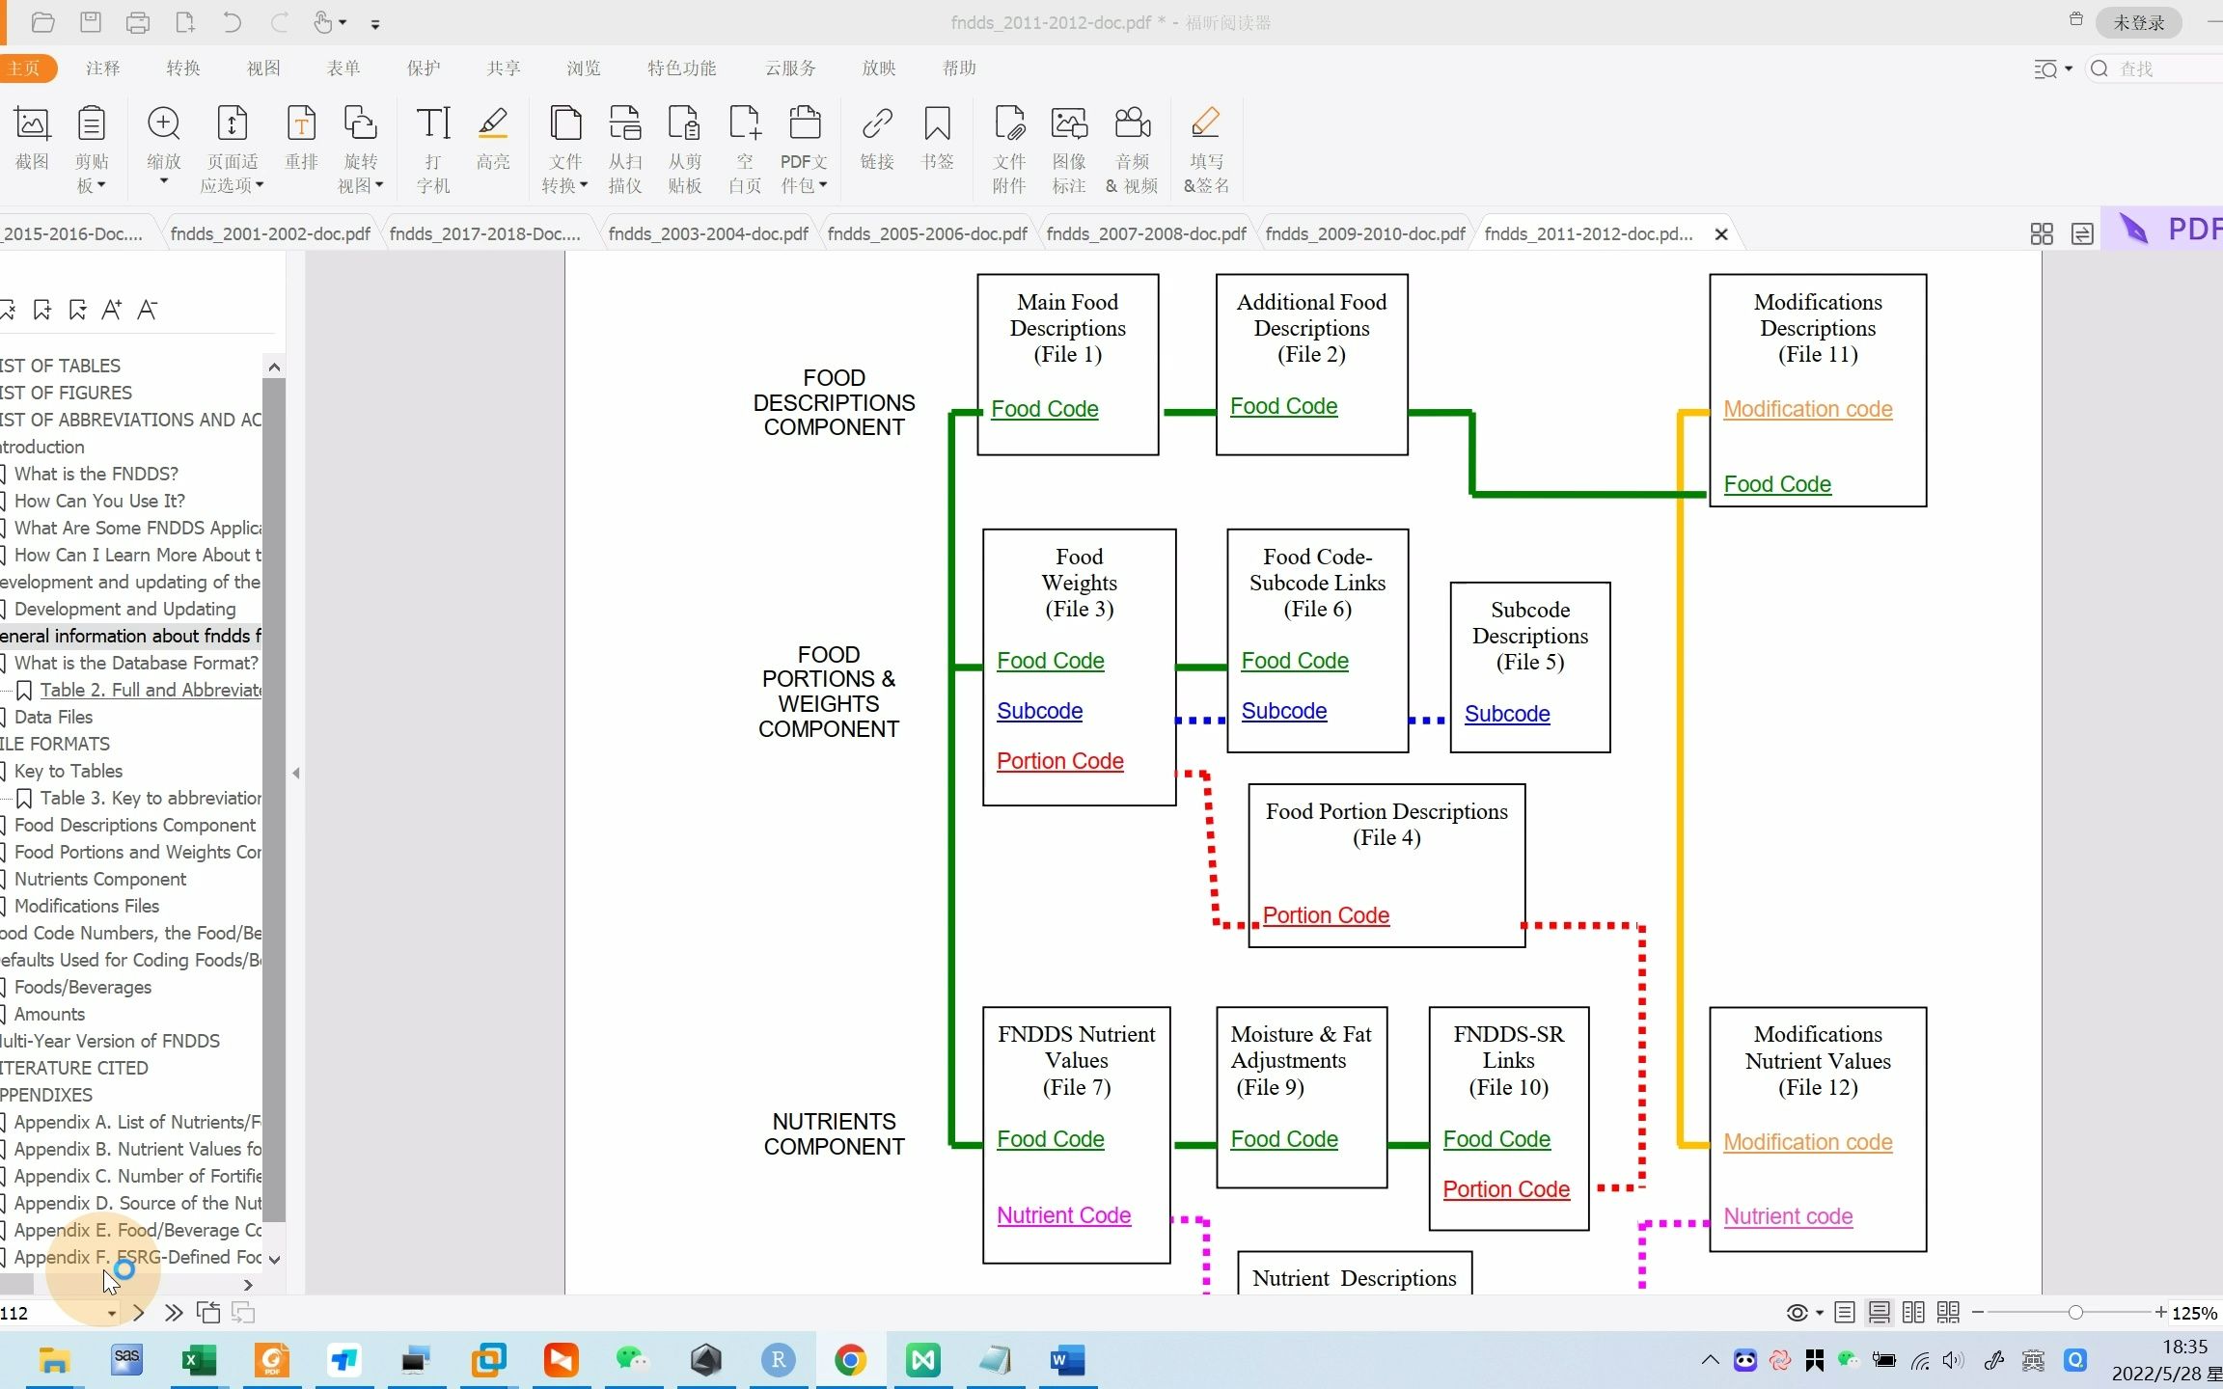Viewport: 2223px width, 1389px height.
Task: Toggle continuous facing page view
Action: click(1948, 1313)
